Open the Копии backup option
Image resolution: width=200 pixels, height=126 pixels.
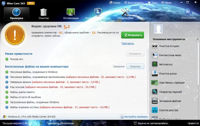click(115, 3)
